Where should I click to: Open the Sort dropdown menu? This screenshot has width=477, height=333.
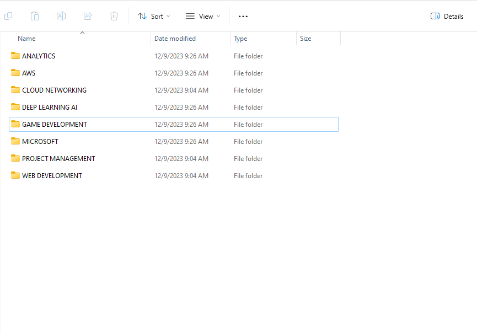point(154,16)
